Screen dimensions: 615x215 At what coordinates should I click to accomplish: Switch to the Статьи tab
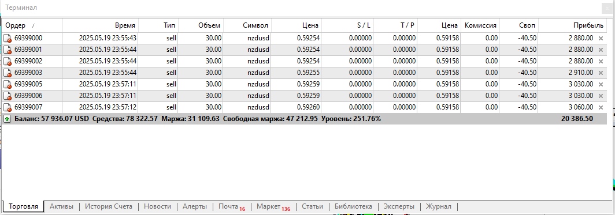click(313, 206)
